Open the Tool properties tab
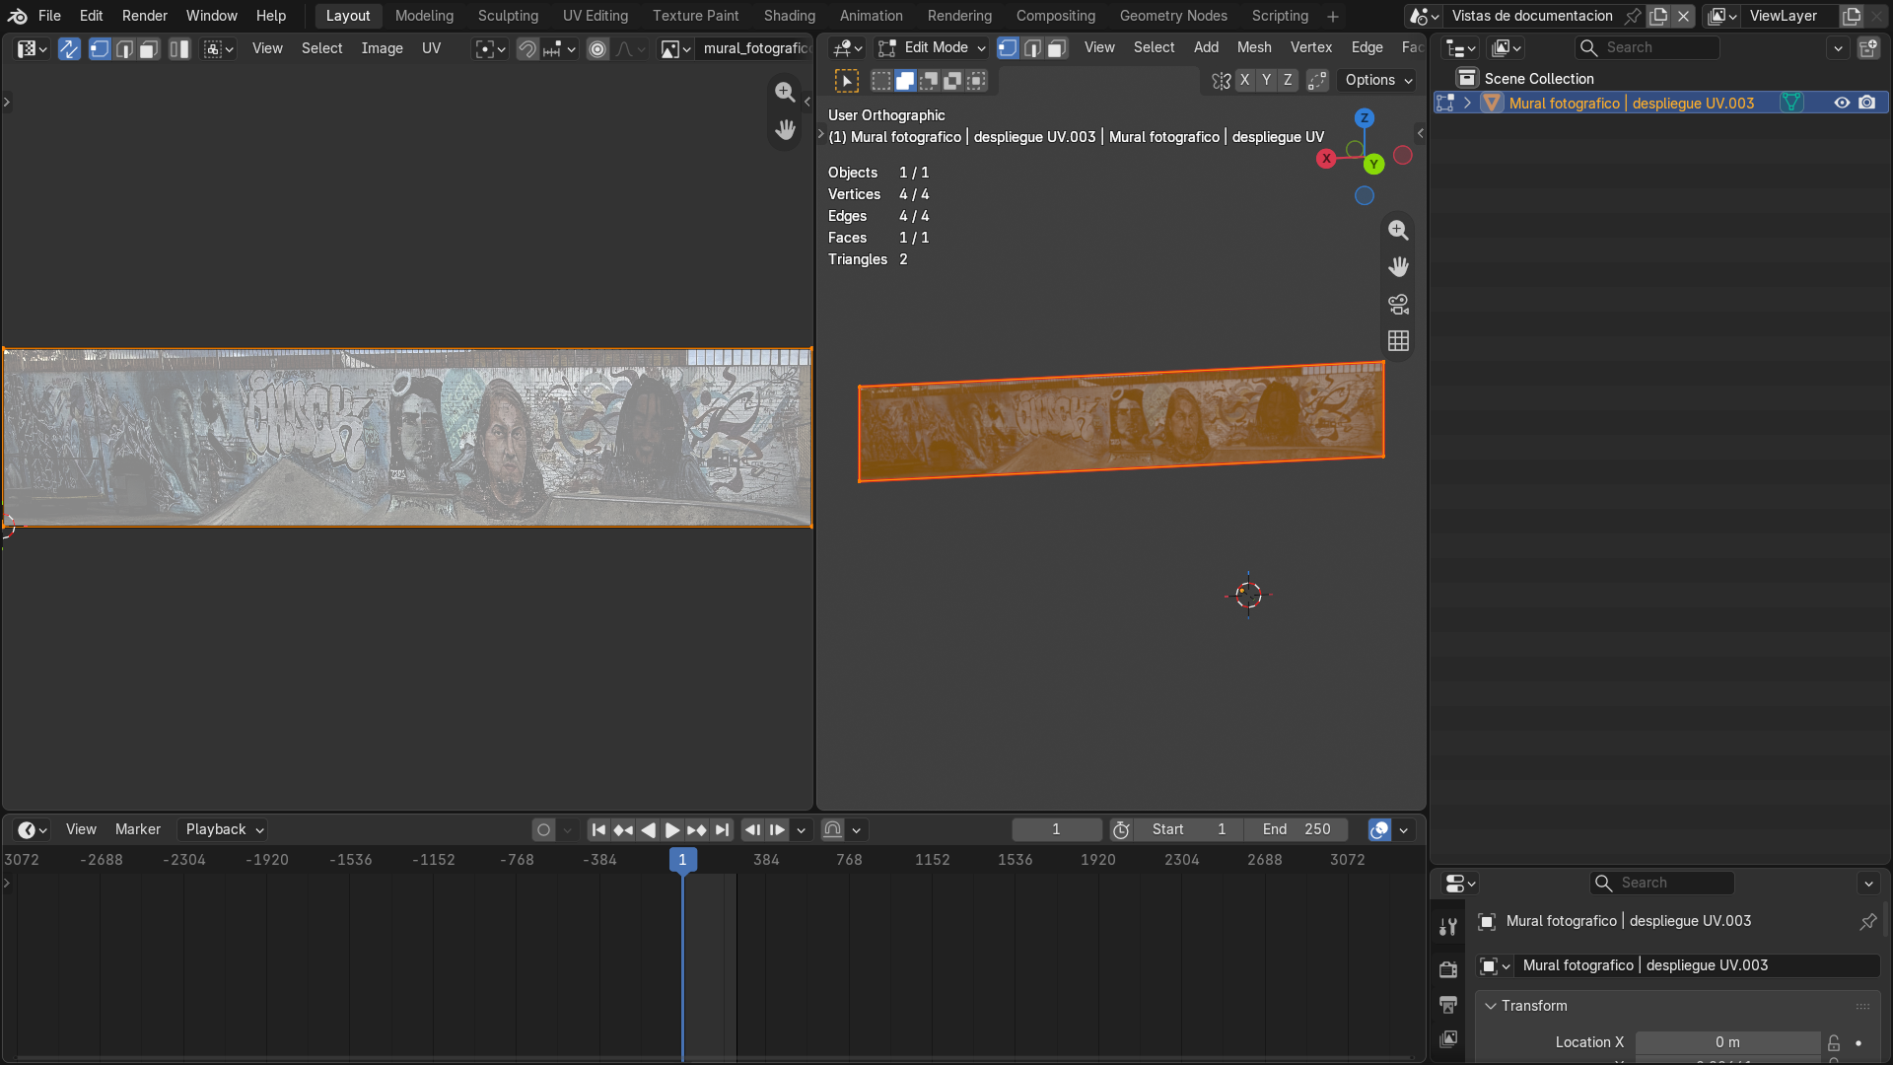The height and width of the screenshot is (1065, 1893). pyautogui.click(x=1448, y=926)
